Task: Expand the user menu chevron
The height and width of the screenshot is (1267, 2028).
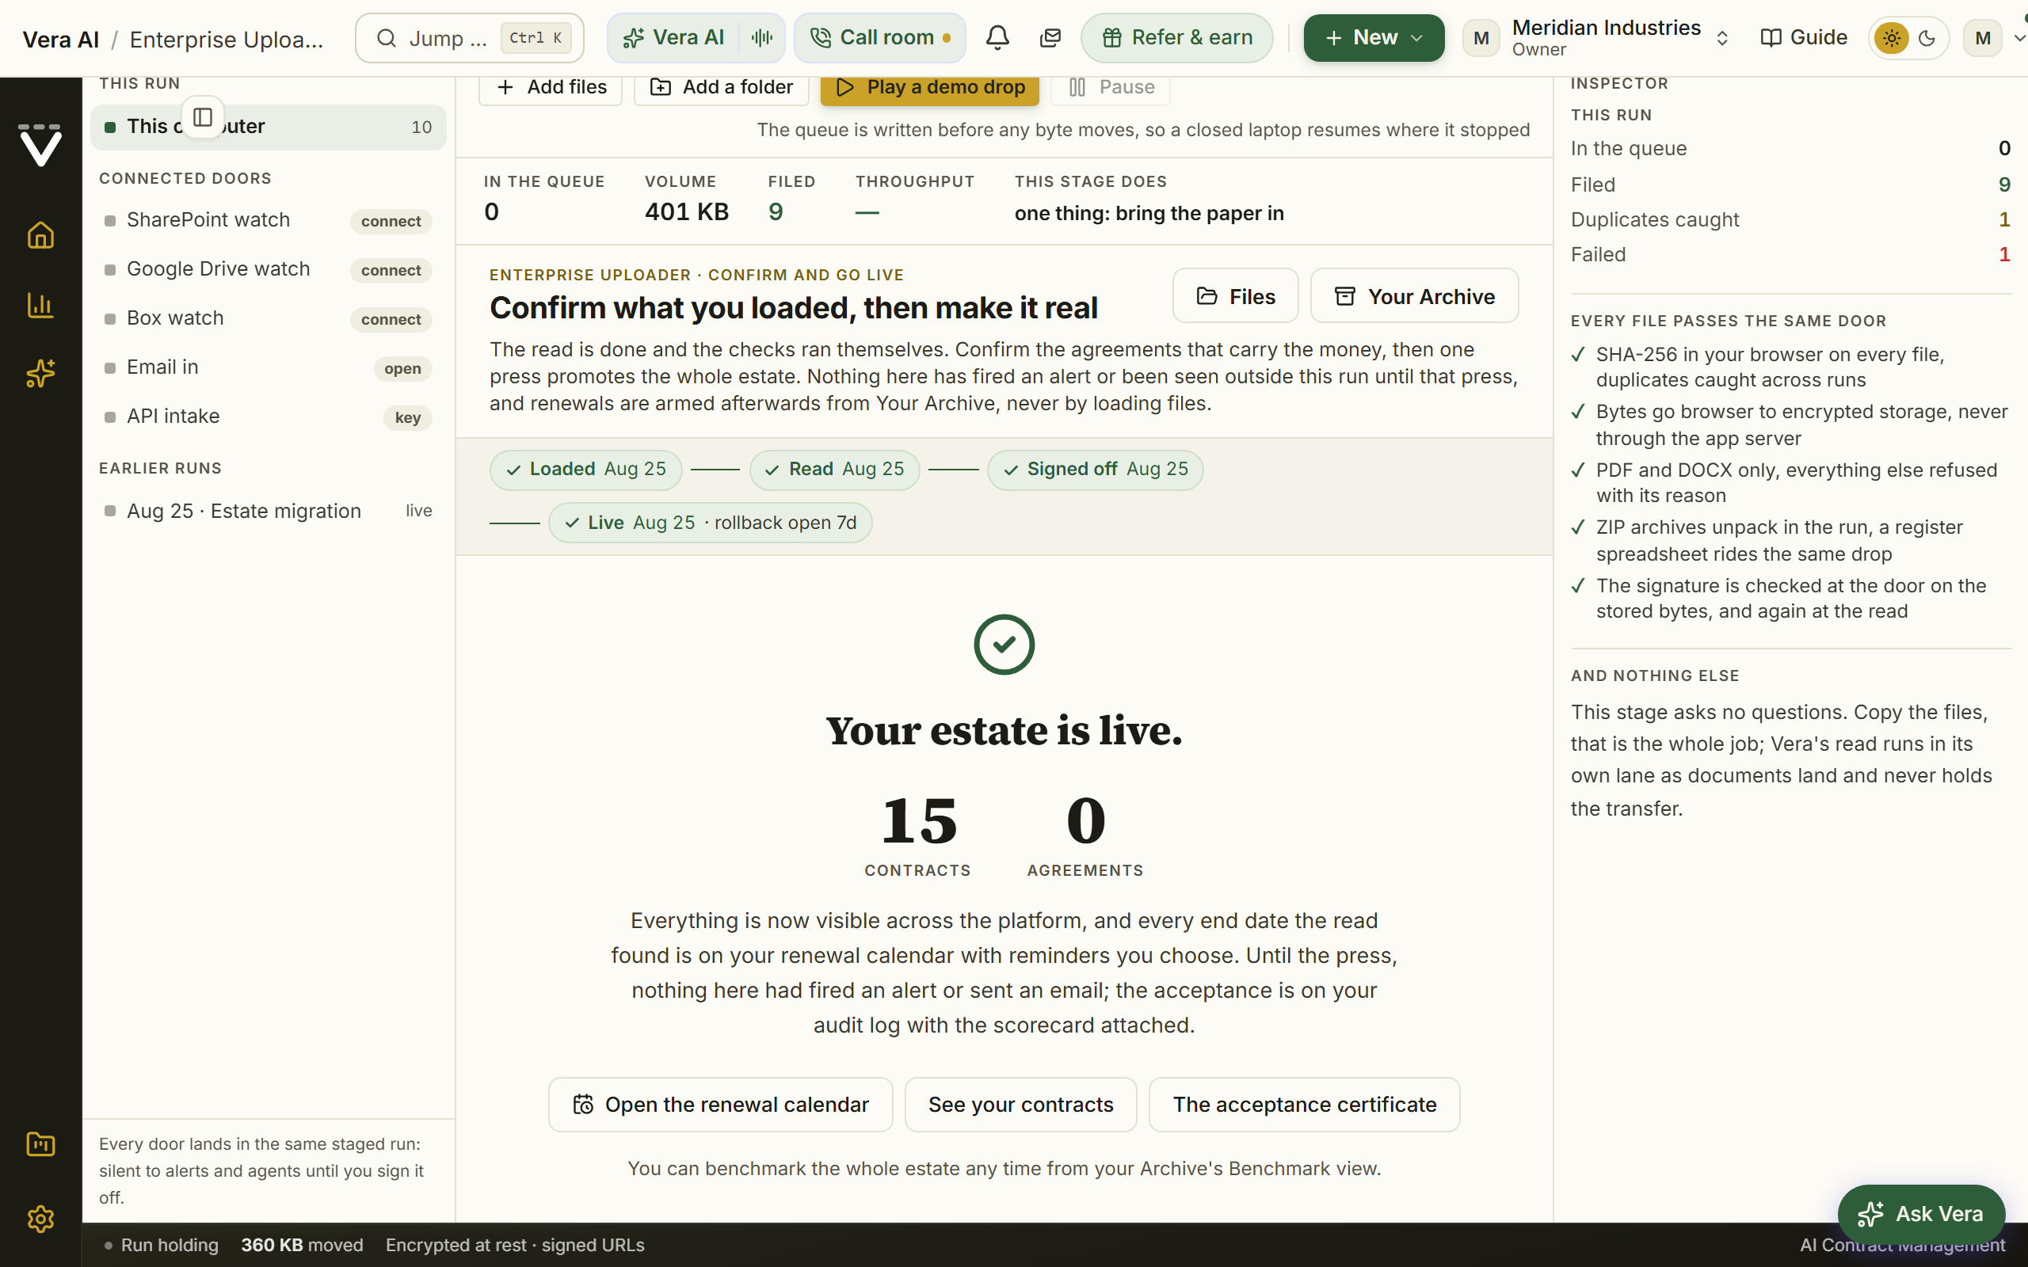Action: [x=2018, y=38]
